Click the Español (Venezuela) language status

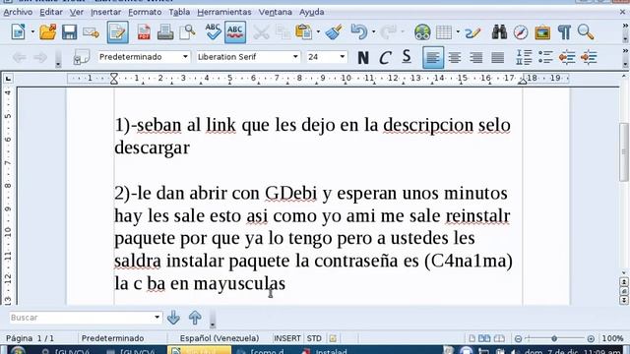pos(219,338)
